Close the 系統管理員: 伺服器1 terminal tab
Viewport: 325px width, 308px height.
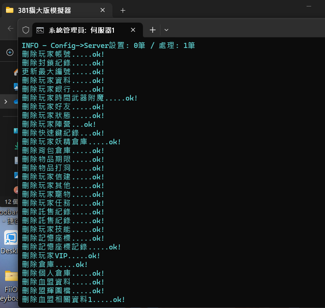click(133, 30)
